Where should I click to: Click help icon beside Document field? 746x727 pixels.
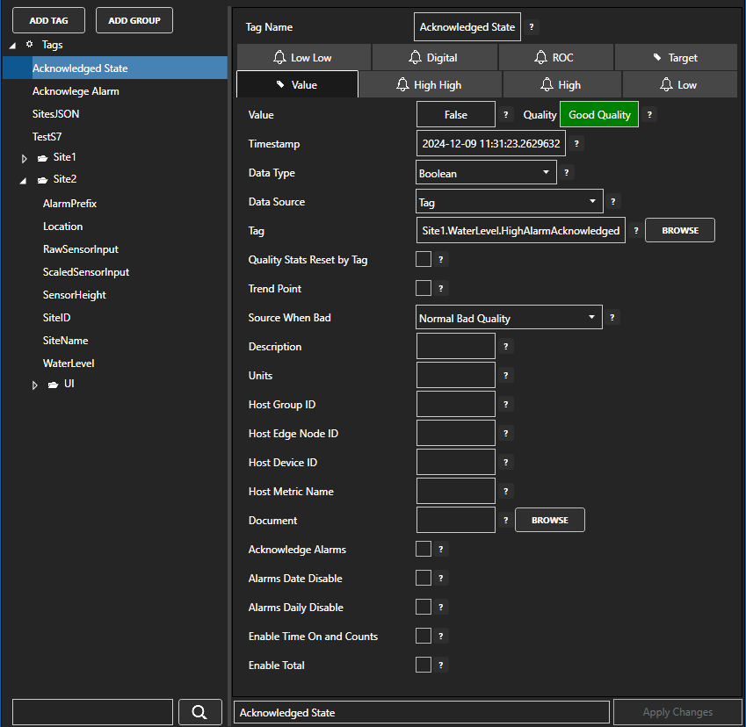[x=506, y=521]
